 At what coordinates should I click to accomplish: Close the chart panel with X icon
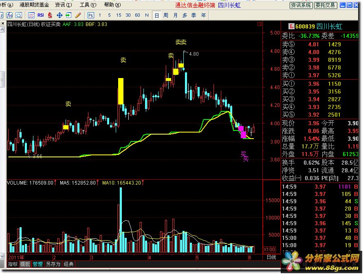coord(2,23)
